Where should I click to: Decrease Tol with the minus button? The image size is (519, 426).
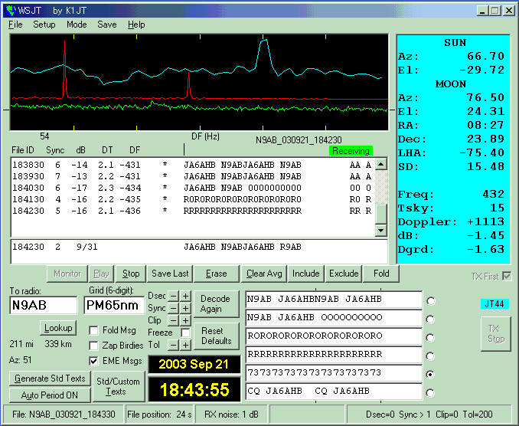174,345
